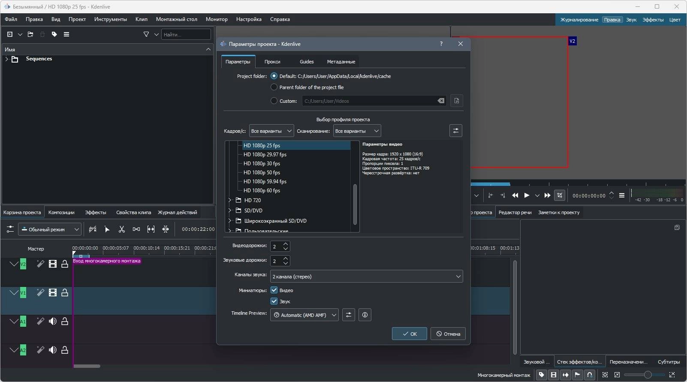Expand the Широкоэкранный SD/DVD folder
The width and height of the screenshot is (687, 382).
[x=230, y=221]
